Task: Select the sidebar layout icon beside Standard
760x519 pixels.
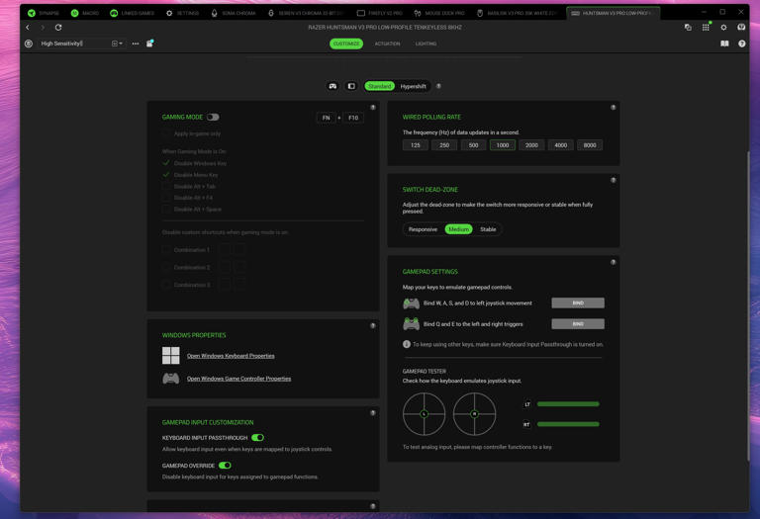Action: pyautogui.click(x=351, y=86)
